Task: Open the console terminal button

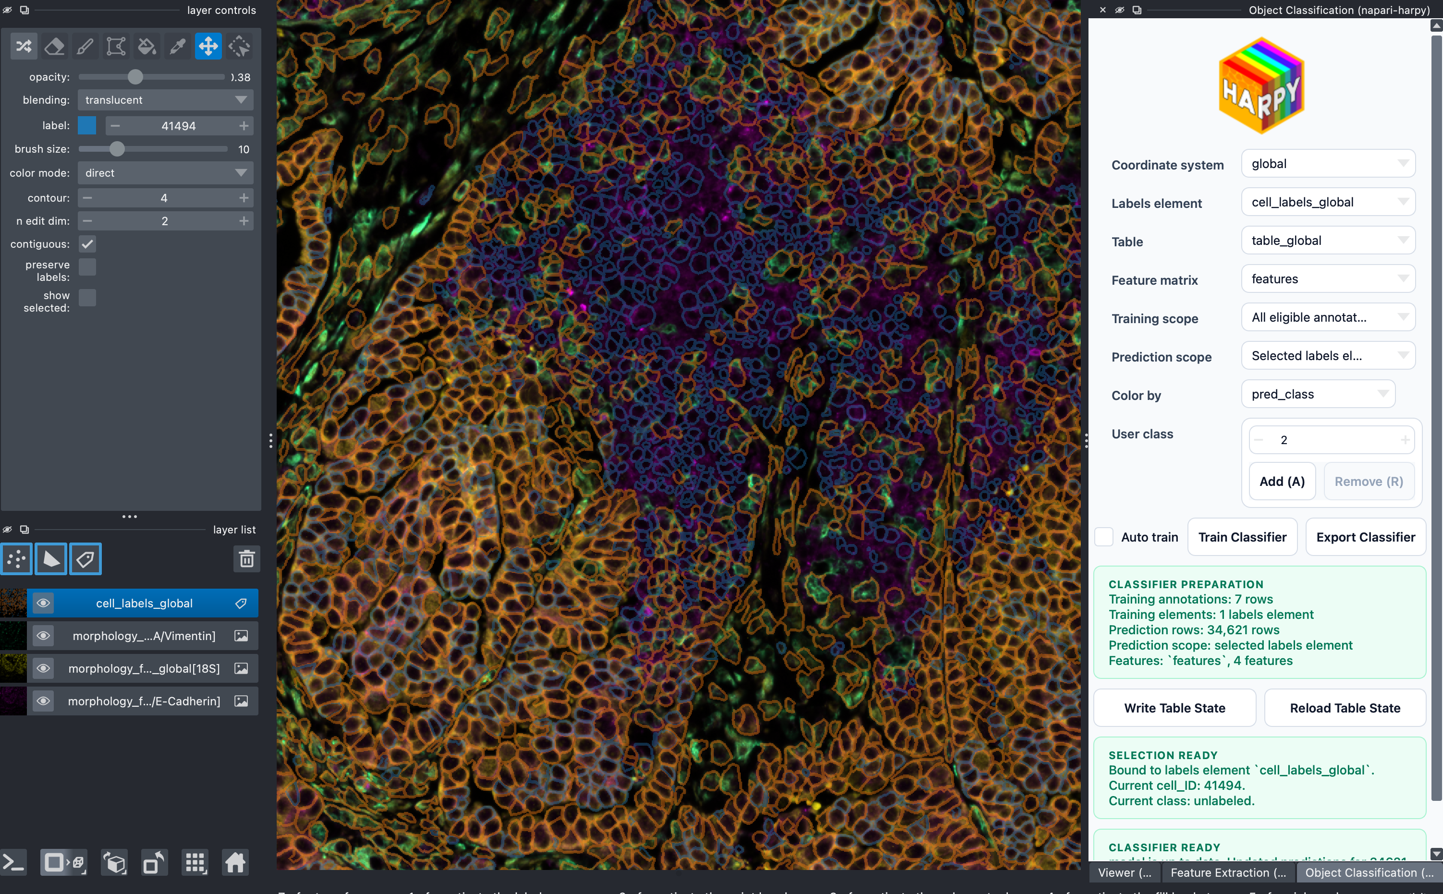Action: 13,863
